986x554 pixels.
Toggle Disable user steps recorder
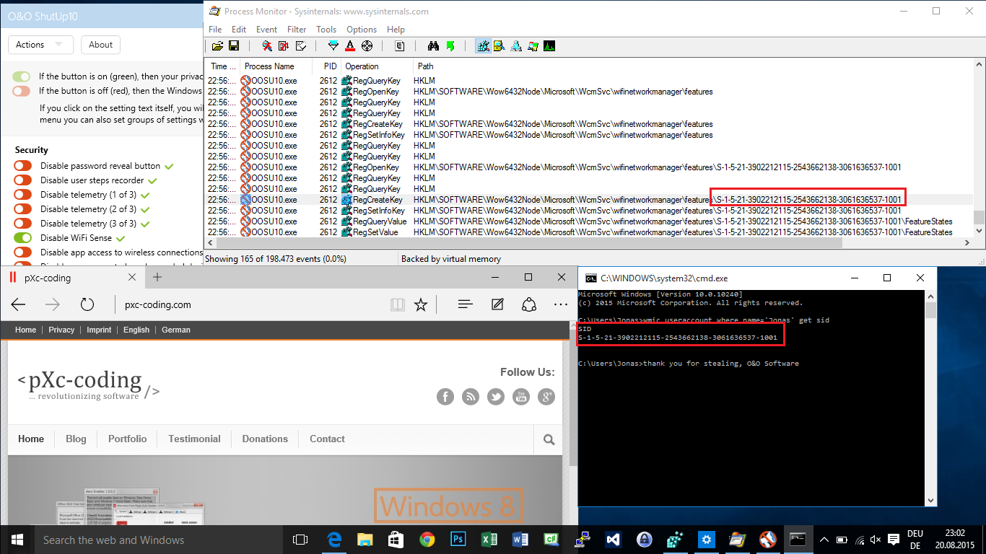click(22, 180)
